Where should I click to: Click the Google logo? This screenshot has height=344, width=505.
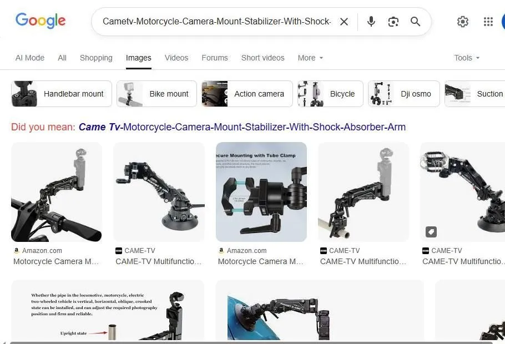pos(41,21)
